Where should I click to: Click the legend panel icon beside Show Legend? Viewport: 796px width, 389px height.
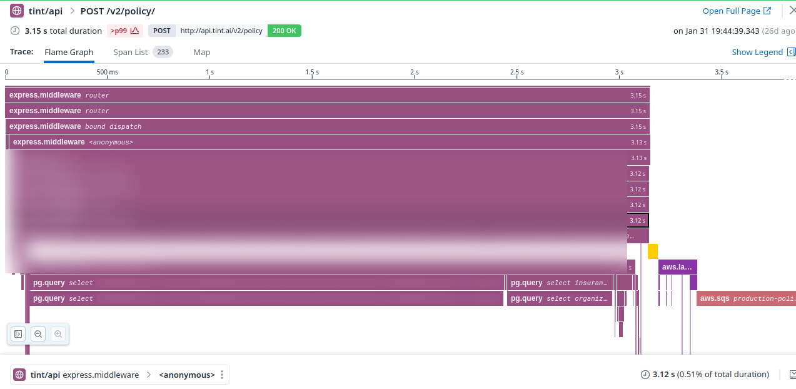pos(791,52)
